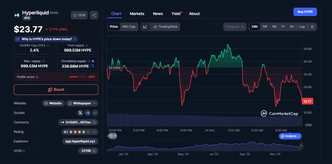This screenshot has width=332, height=164.
Task: Click the circulating supply progress ring icon
Action: click(x=92, y=66)
